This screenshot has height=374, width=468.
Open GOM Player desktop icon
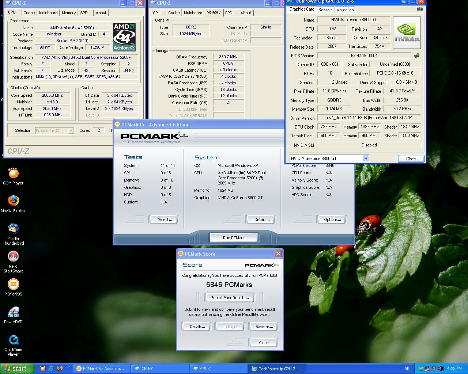(13, 176)
